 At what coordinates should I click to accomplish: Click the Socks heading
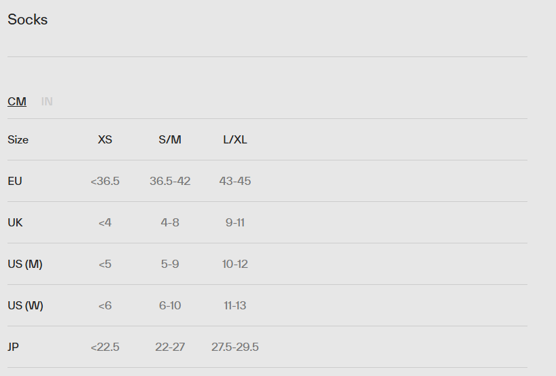pyautogui.click(x=28, y=20)
